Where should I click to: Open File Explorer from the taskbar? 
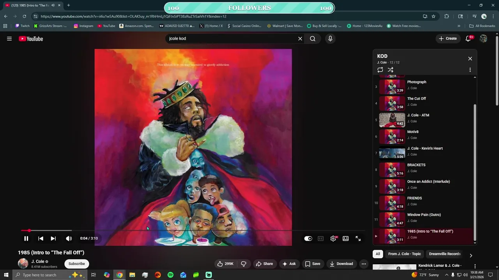tap(132, 275)
